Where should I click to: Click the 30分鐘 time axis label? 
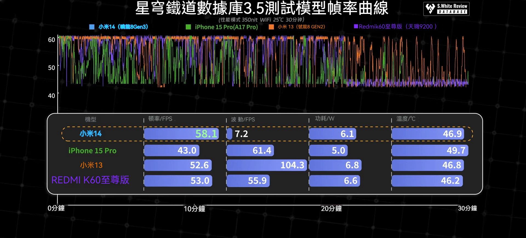(x=467, y=208)
